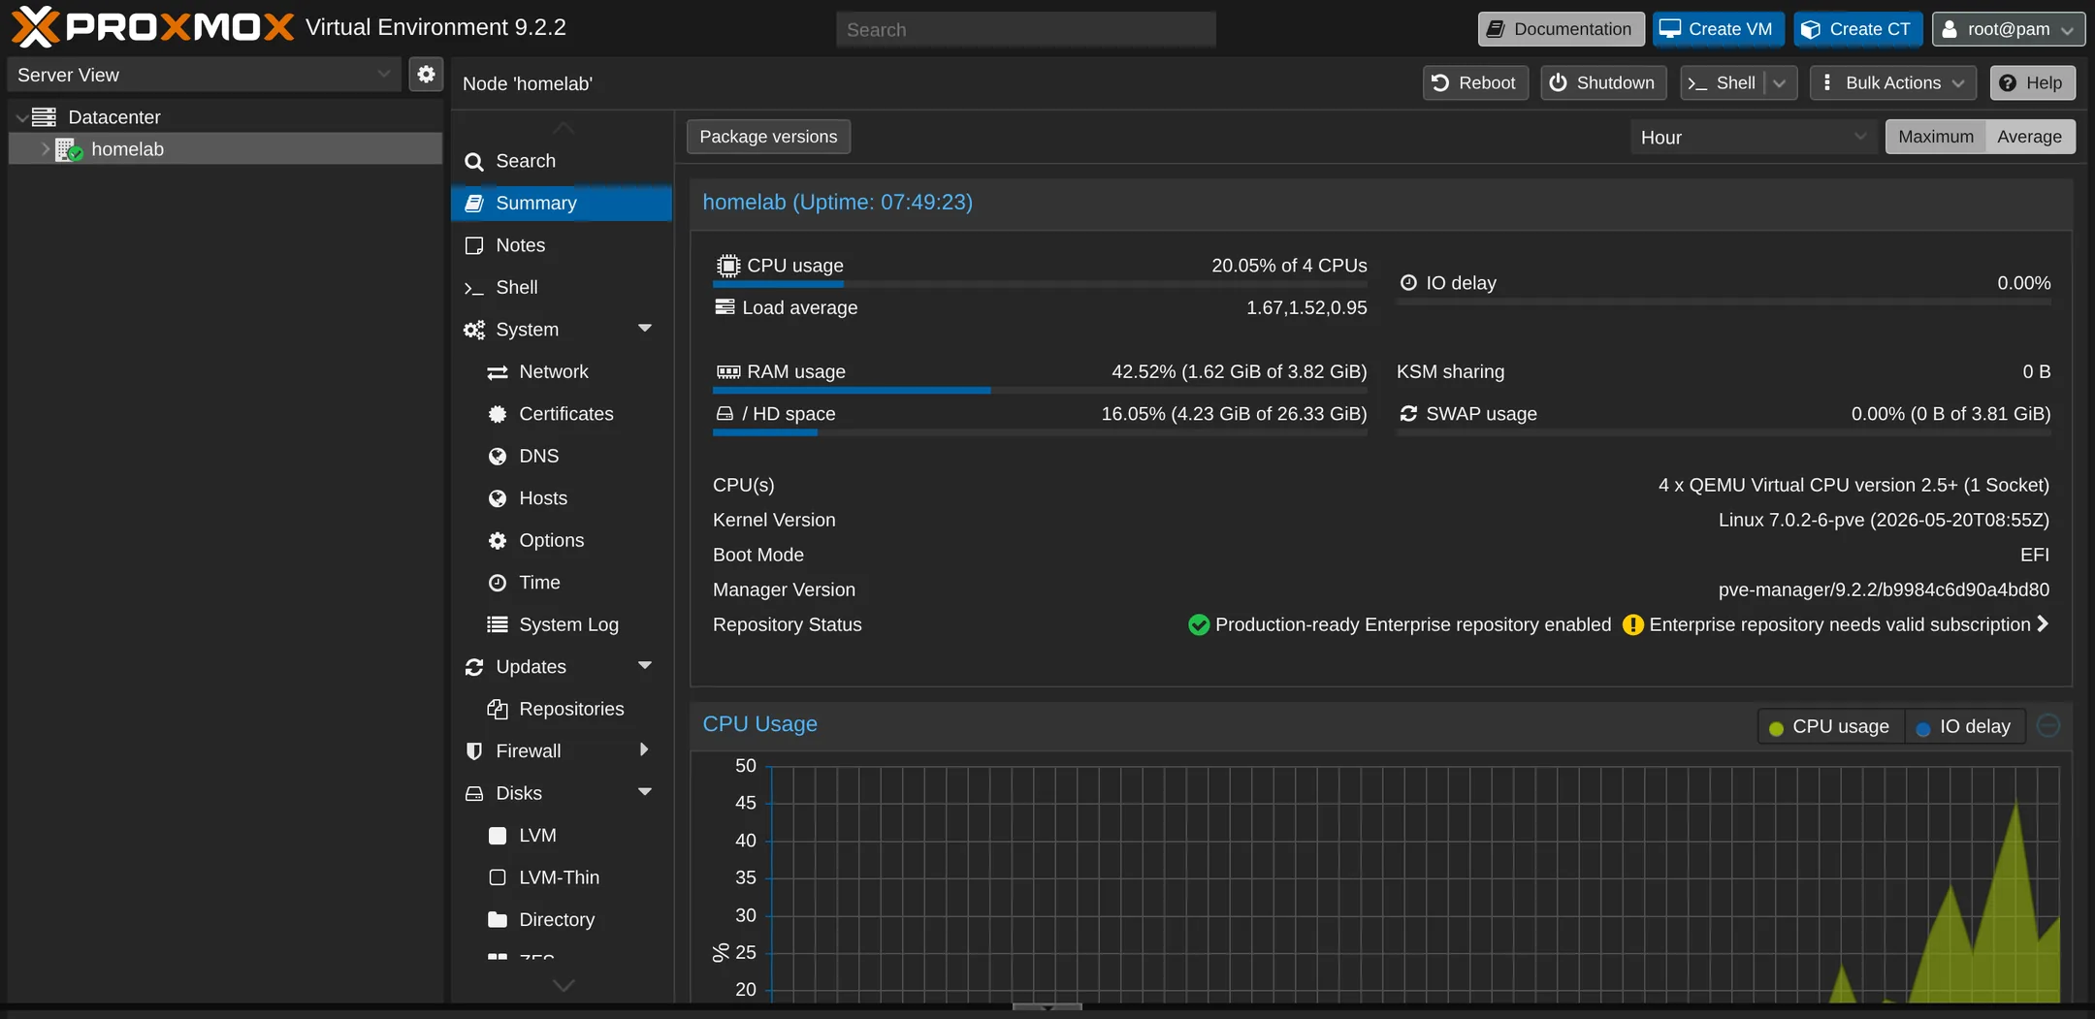
Task: Click the Shutdown button
Action: pyautogui.click(x=1603, y=83)
